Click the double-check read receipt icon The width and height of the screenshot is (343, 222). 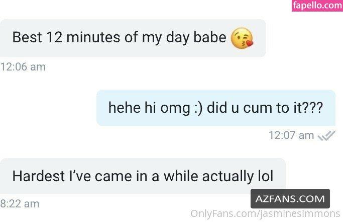326,135
